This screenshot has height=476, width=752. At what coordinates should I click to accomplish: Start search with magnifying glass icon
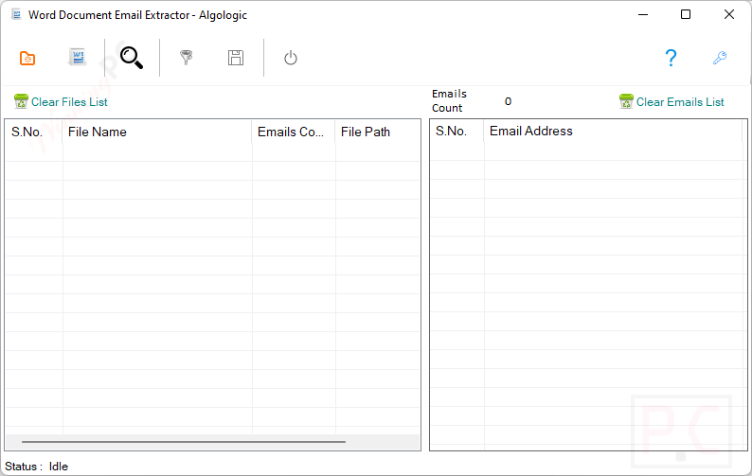(x=132, y=58)
